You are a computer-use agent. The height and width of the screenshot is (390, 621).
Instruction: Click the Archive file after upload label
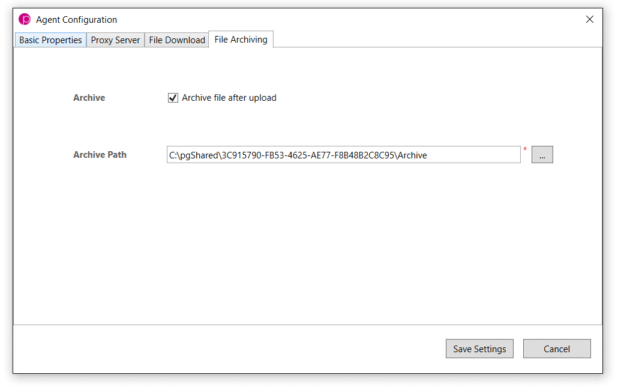[229, 98]
